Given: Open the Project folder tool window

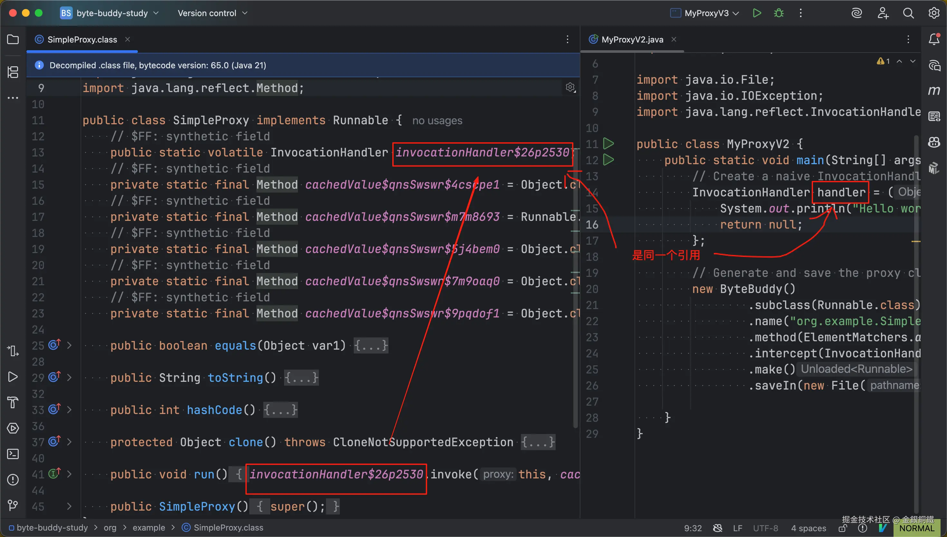Looking at the screenshot, I should (13, 40).
